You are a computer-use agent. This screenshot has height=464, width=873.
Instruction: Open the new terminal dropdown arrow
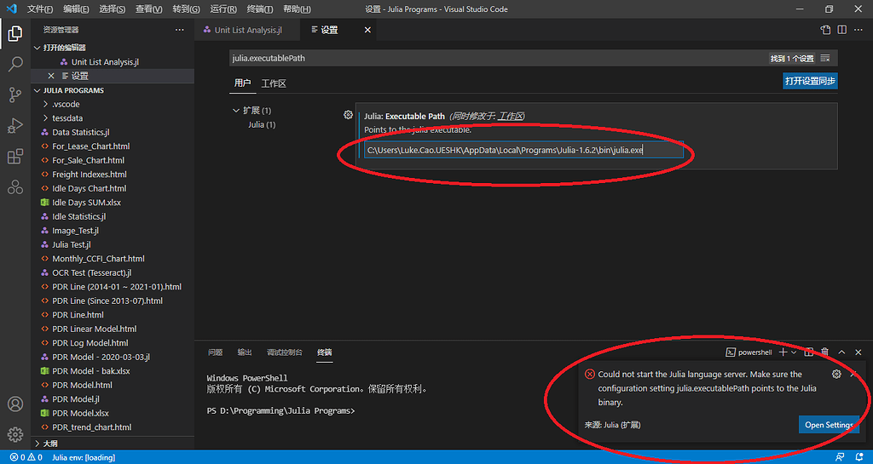click(795, 352)
